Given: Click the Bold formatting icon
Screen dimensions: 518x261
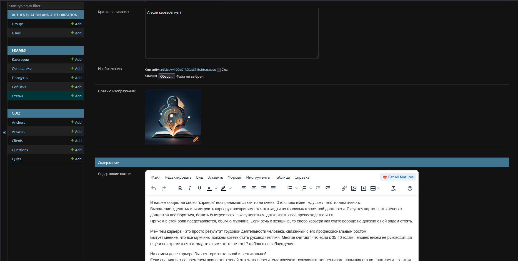Looking at the screenshot, I should click(x=180, y=188).
